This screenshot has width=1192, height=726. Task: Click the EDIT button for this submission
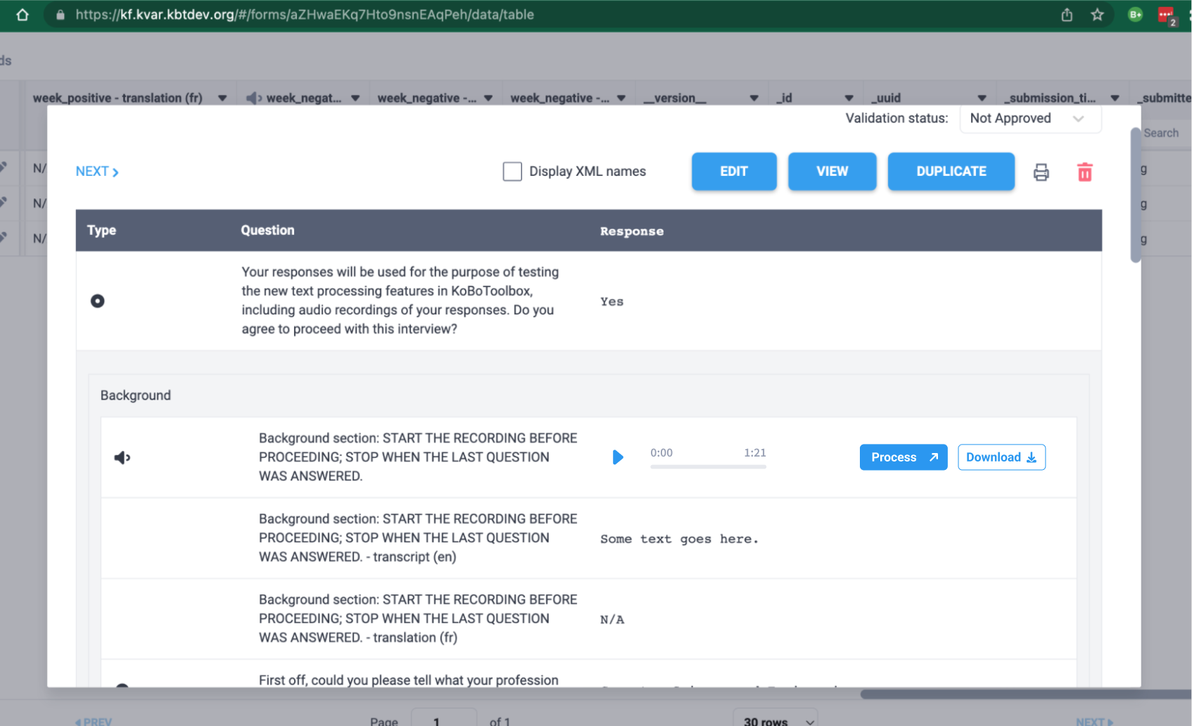click(x=734, y=171)
